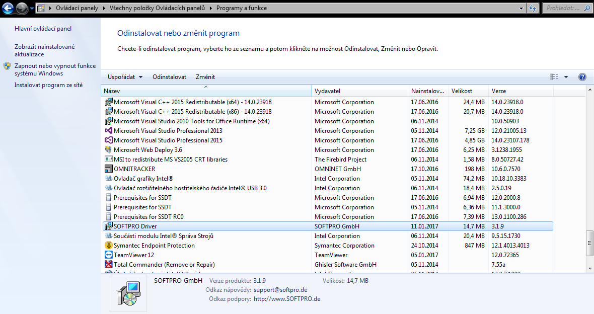
Task: Click Součásti modulu Intel Správa Strojů icon
Action: point(108,235)
